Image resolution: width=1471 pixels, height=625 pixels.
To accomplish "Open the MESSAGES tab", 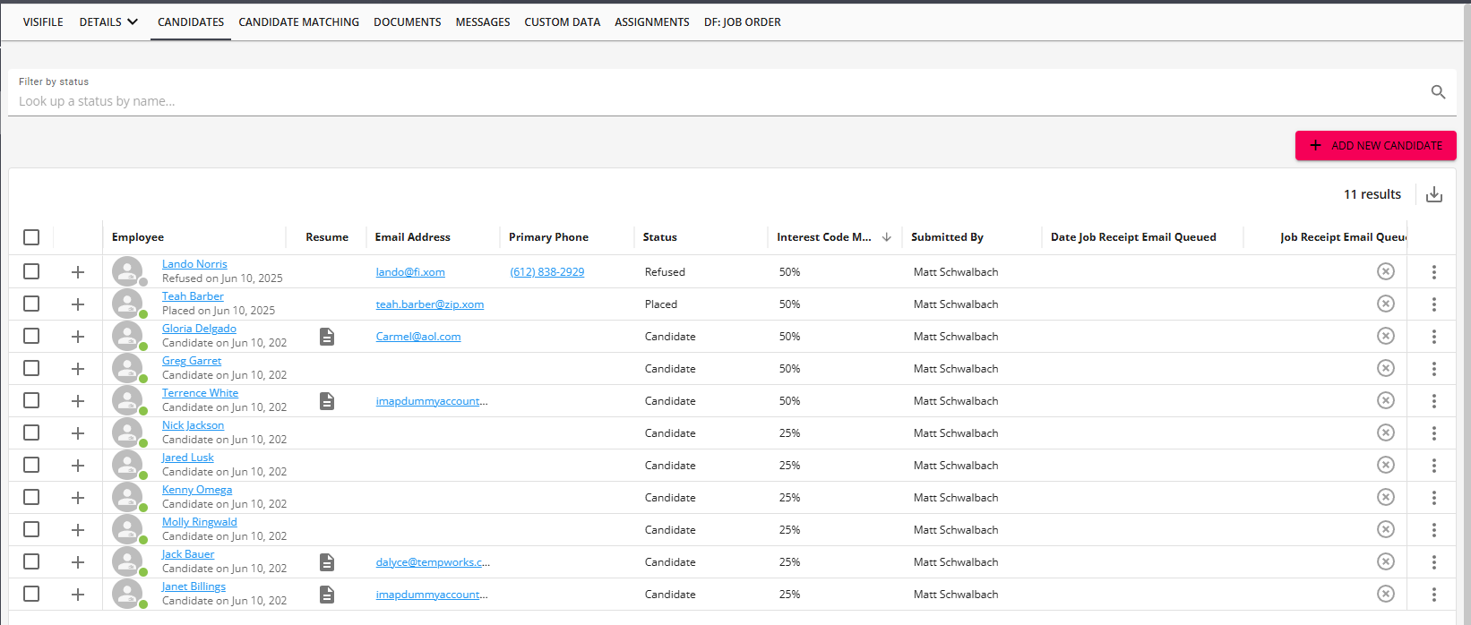I will 483,22.
